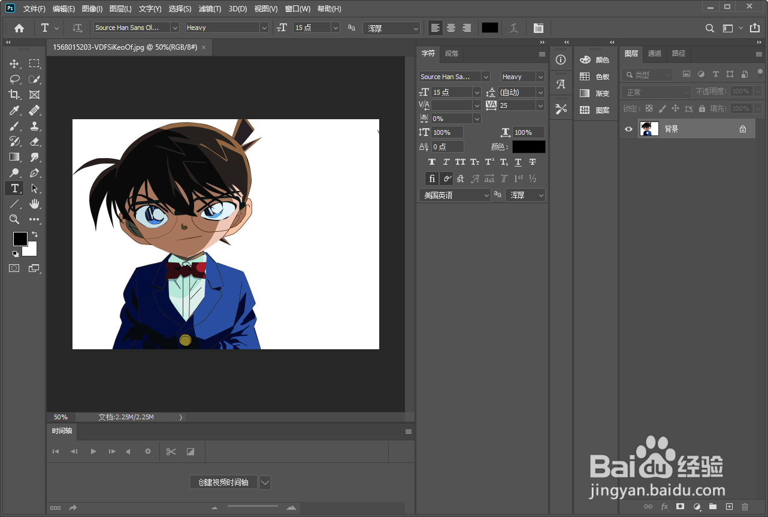Expand timeline type dropdown arrow
This screenshot has height=517, width=768.
click(x=265, y=482)
